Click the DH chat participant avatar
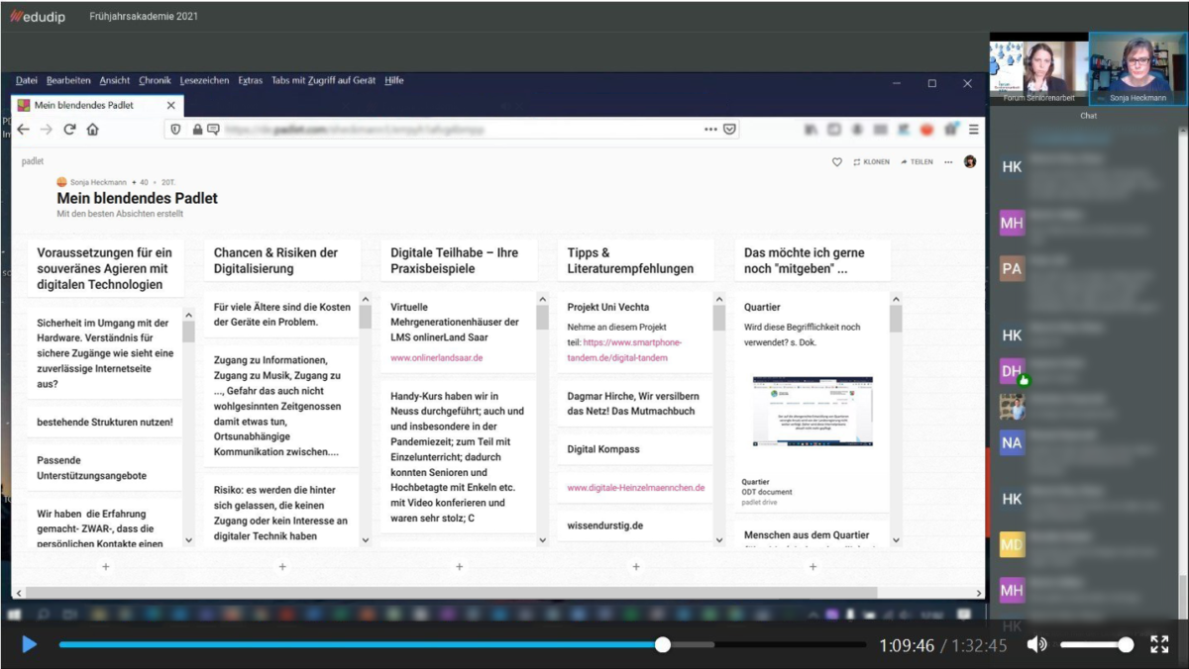Screen dimensions: 1189x669 (1012, 371)
